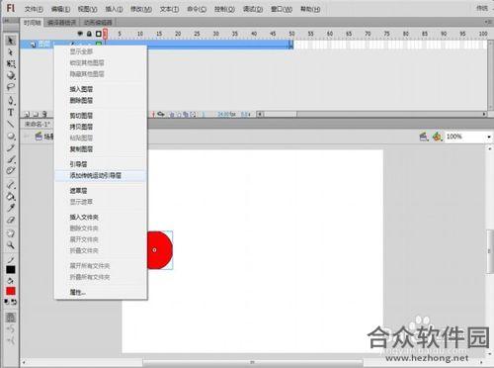Viewport: 494px width, 368px height.
Task: Open the Edit Scene dropdown icon
Action: pos(424,136)
